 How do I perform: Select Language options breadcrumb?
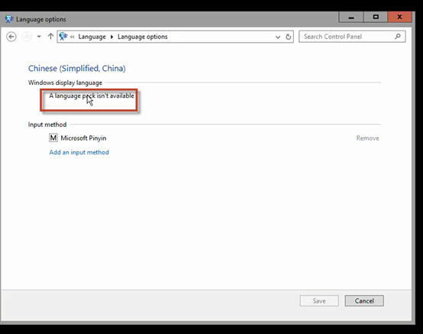click(x=143, y=37)
